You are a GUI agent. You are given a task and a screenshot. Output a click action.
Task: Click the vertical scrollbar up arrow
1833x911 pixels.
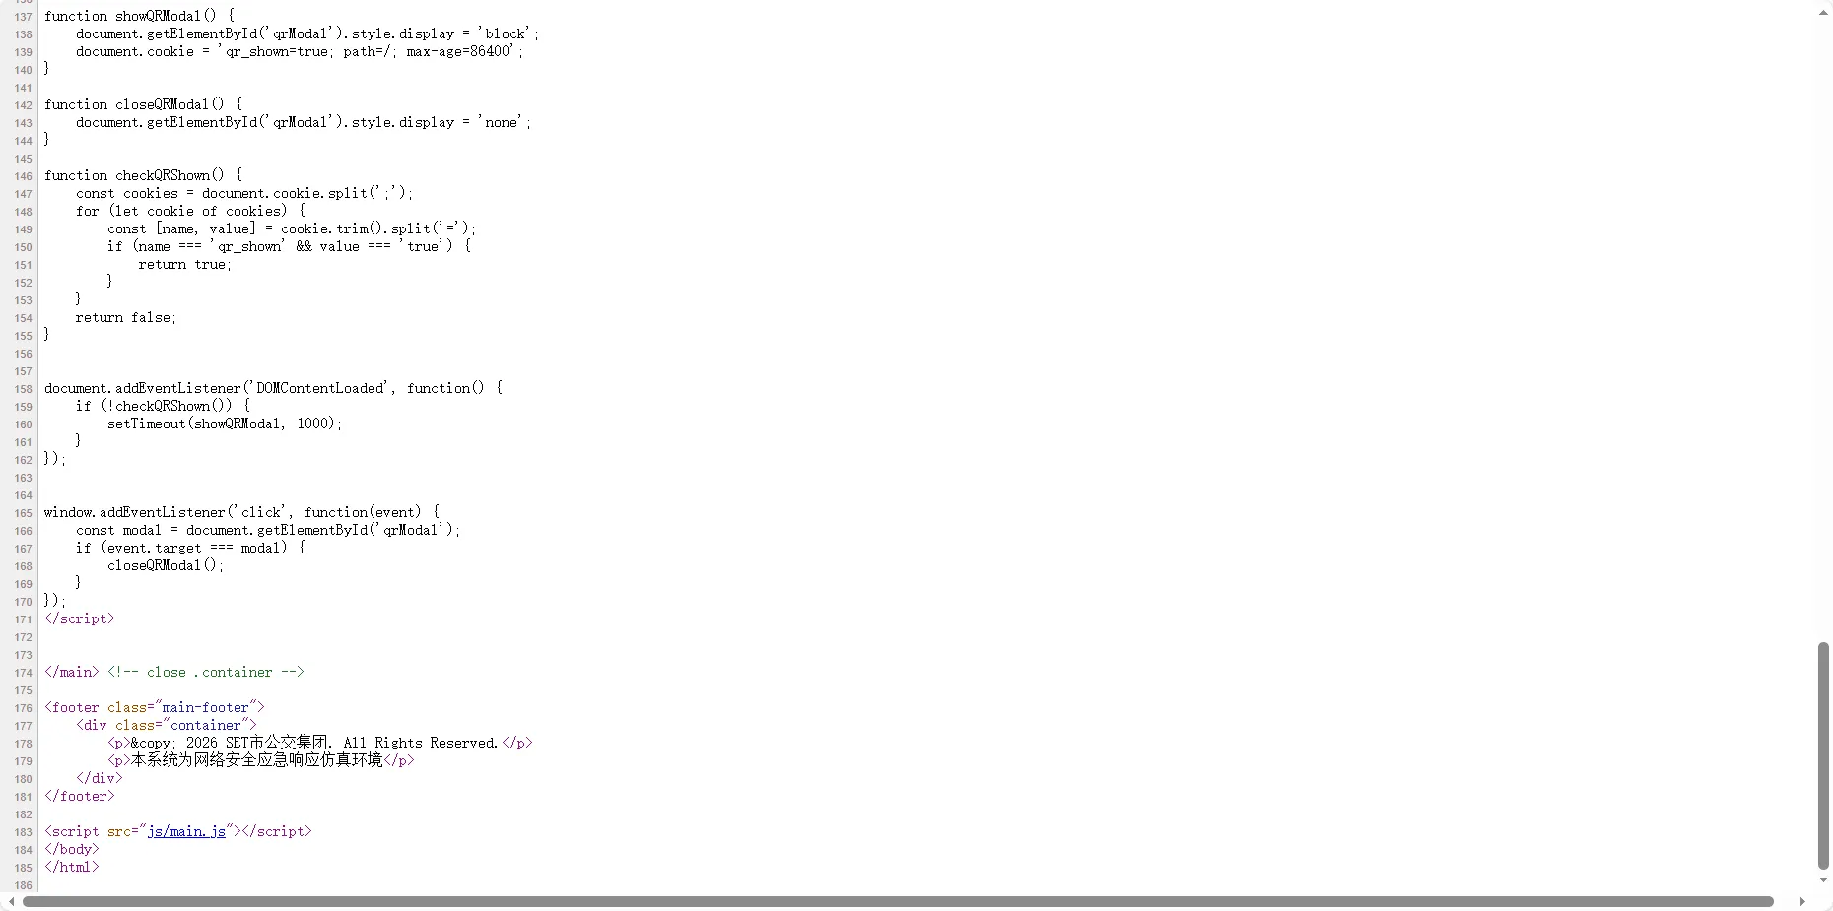[1823, 13]
